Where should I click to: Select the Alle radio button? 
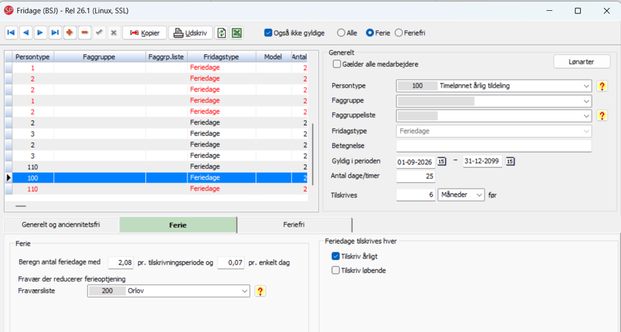click(x=341, y=33)
